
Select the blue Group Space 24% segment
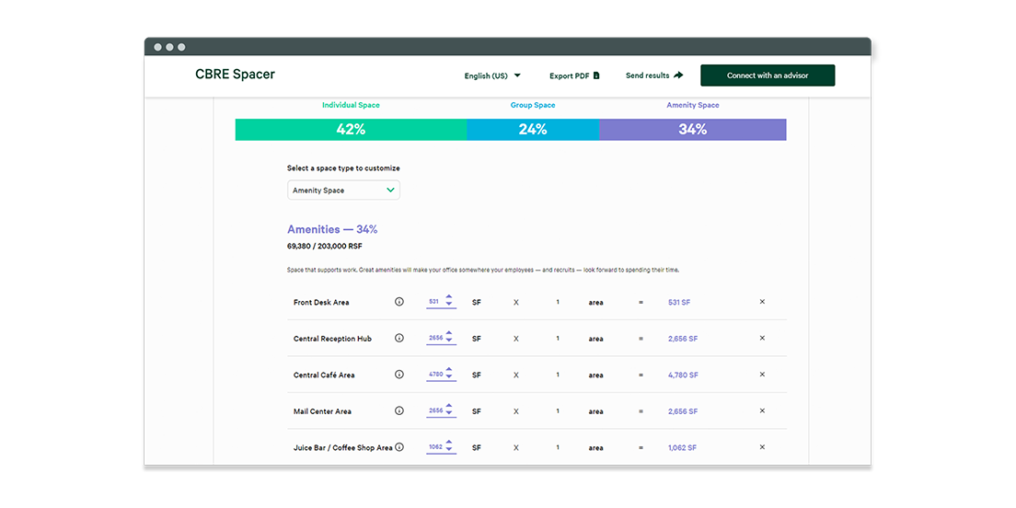point(532,130)
